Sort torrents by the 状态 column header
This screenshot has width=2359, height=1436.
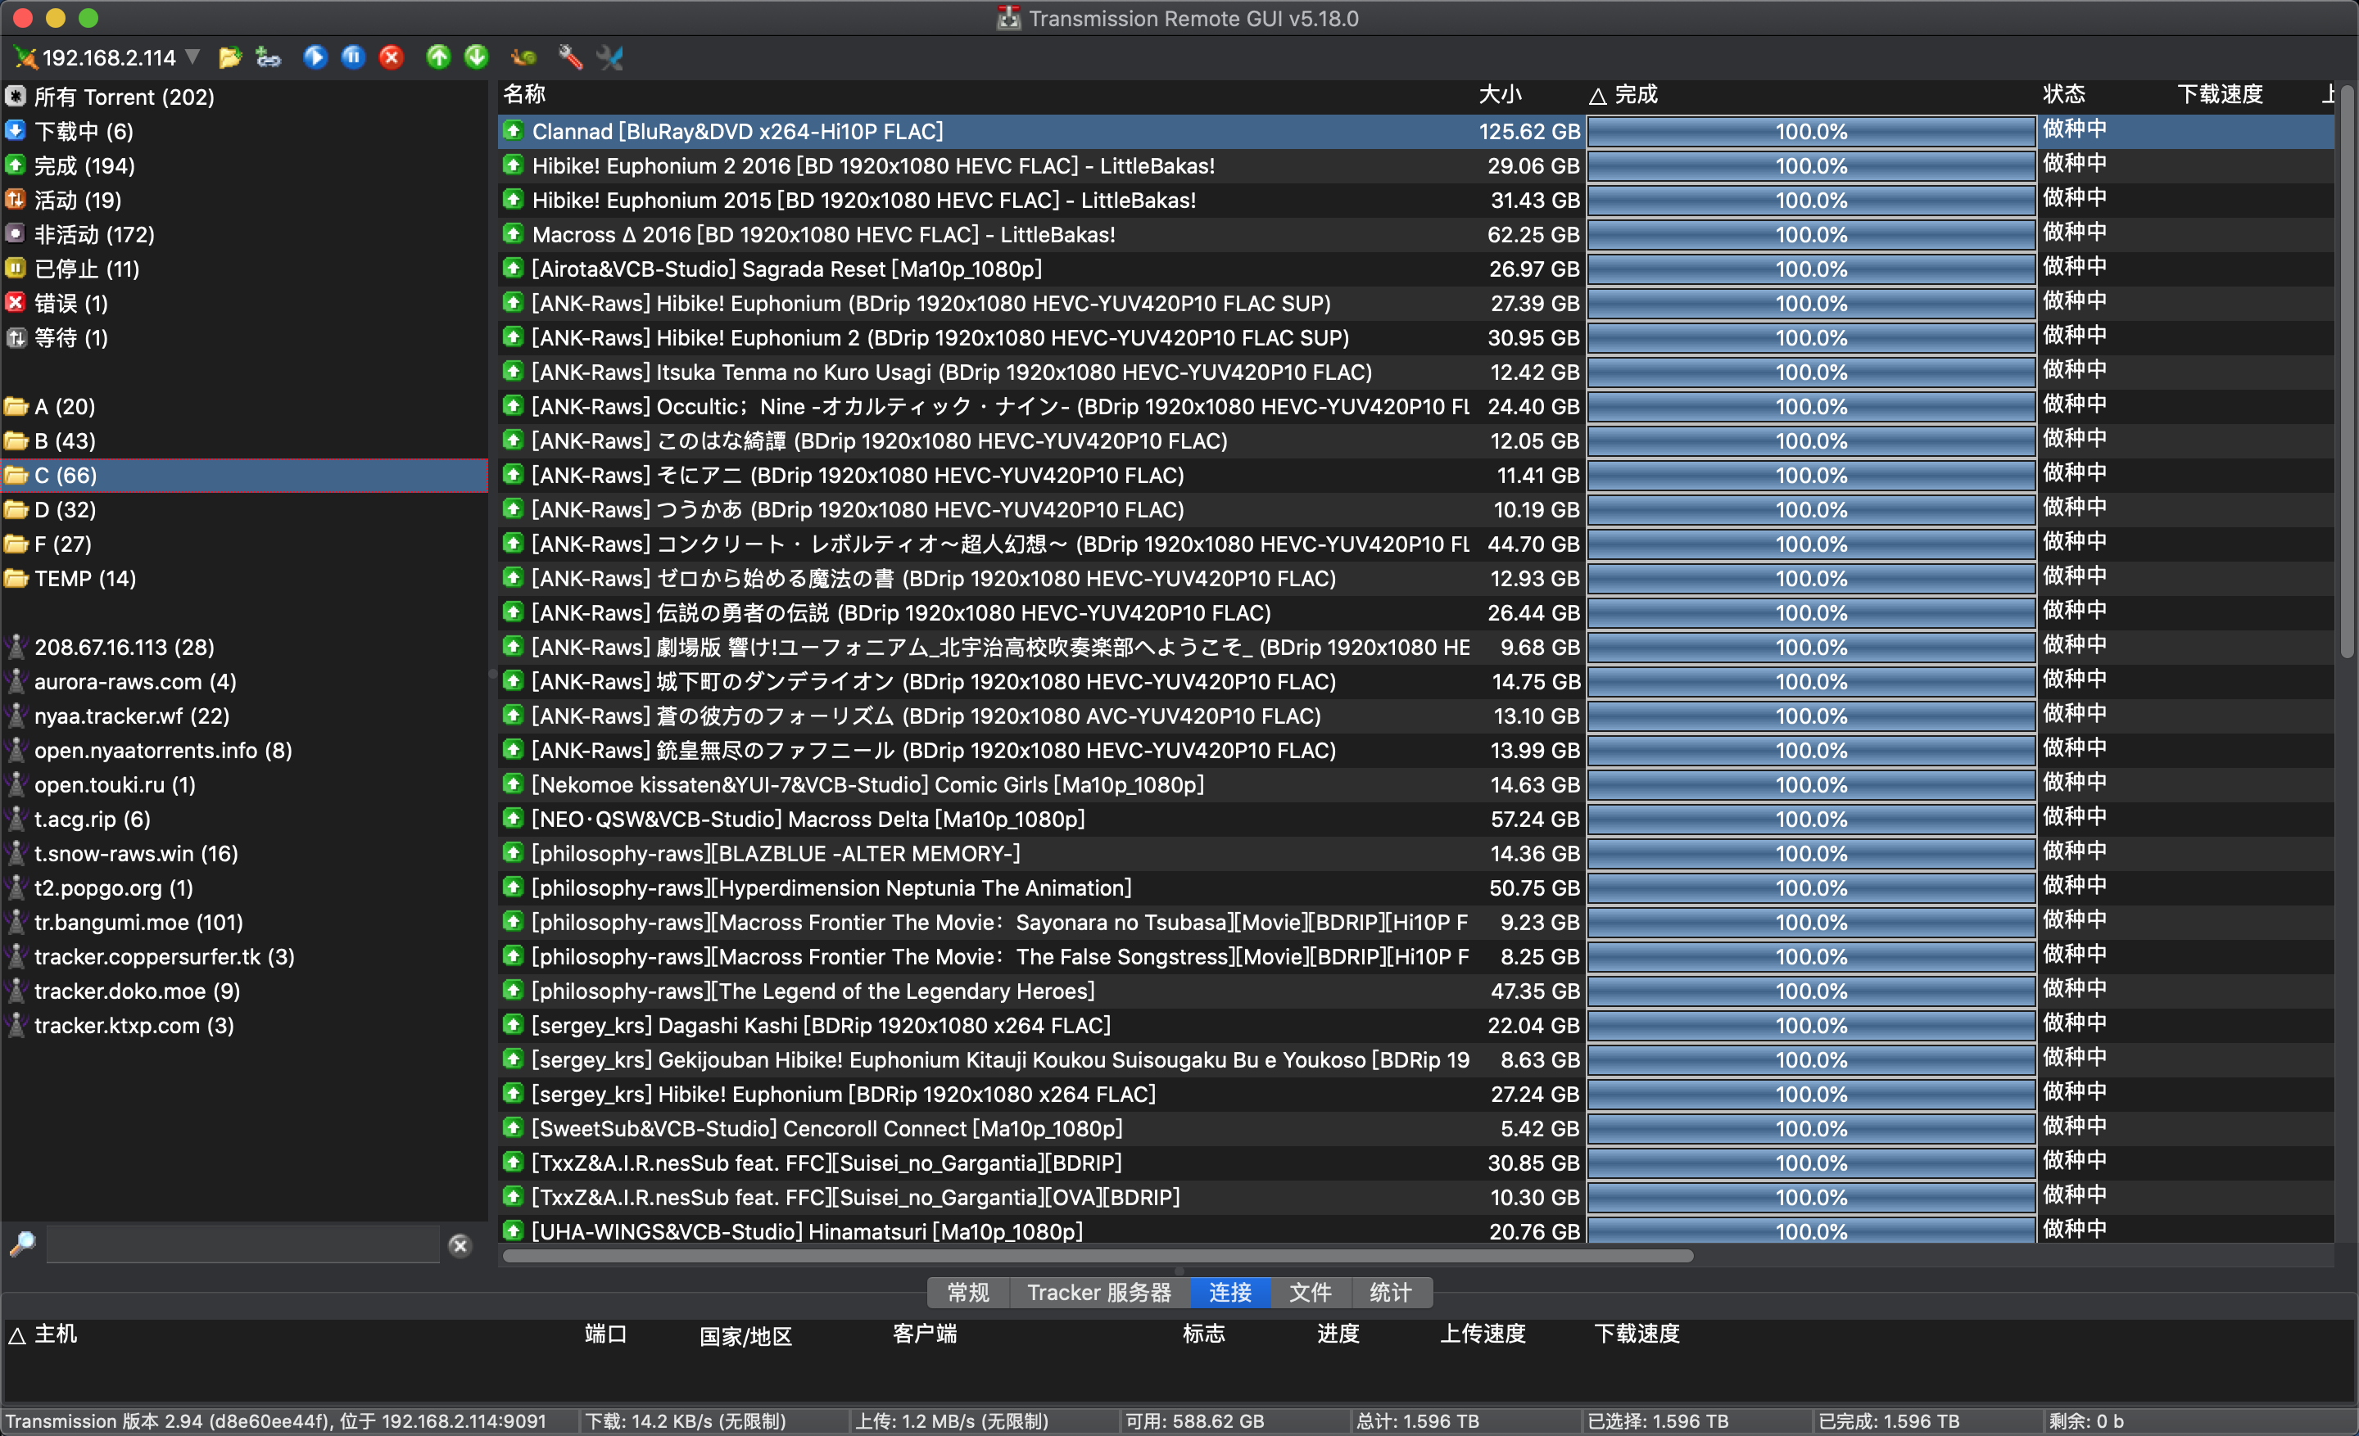click(x=2064, y=94)
